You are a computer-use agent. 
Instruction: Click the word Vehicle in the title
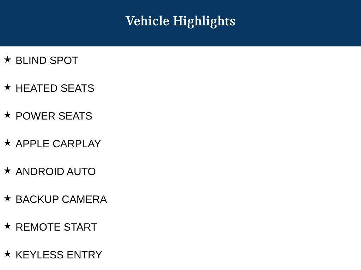[147, 21]
